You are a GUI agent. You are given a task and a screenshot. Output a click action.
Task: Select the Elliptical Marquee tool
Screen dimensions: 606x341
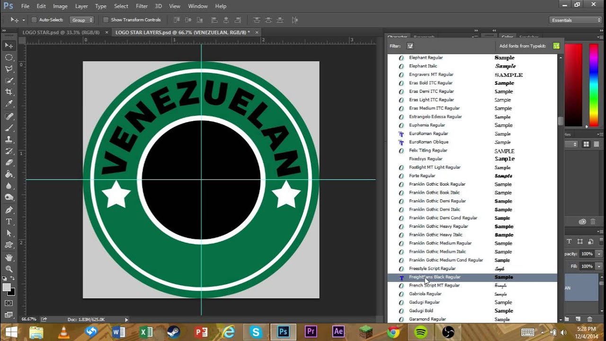(9, 57)
